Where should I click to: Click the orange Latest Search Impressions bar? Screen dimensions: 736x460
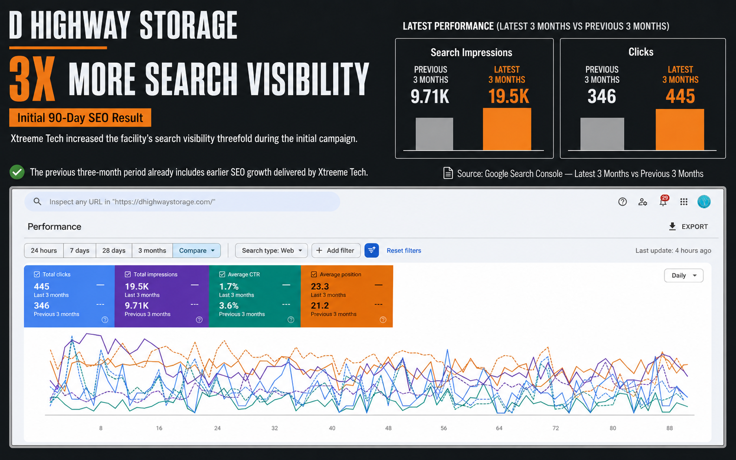[x=507, y=129]
